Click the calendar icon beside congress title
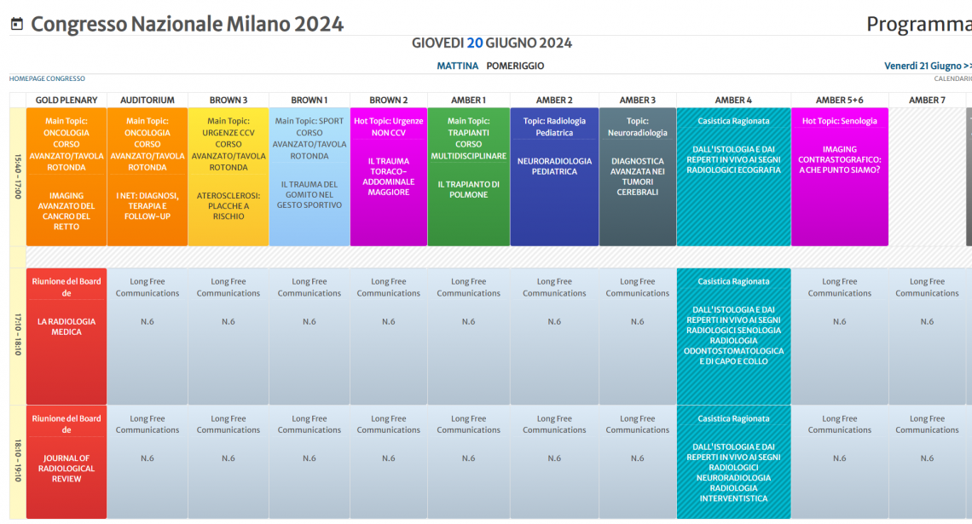972x524 pixels. [x=16, y=24]
